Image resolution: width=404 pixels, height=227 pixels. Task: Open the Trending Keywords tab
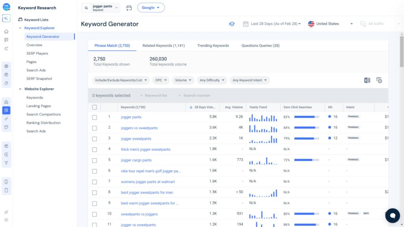pyautogui.click(x=213, y=45)
